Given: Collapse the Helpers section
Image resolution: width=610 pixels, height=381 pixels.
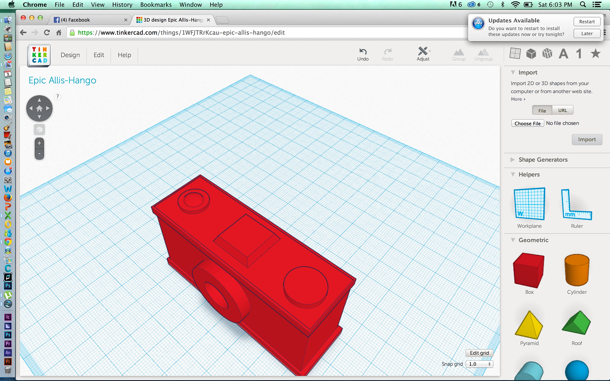Looking at the screenshot, I should [513, 174].
